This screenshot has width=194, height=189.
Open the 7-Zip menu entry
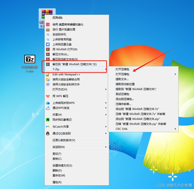point(77,69)
